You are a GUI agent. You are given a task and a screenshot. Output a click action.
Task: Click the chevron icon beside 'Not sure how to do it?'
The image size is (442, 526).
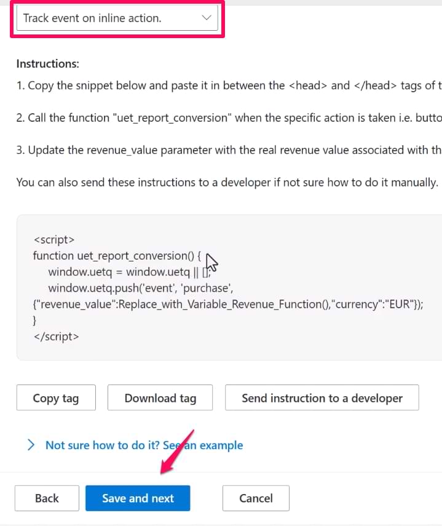pos(31,445)
